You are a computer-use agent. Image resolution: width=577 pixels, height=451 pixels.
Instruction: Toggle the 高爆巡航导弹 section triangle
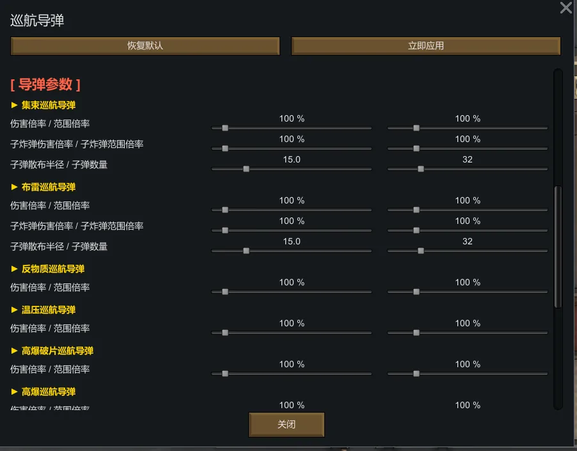tap(15, 392)
